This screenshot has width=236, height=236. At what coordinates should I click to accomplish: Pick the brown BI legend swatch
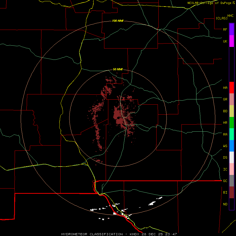pos(232,192)
